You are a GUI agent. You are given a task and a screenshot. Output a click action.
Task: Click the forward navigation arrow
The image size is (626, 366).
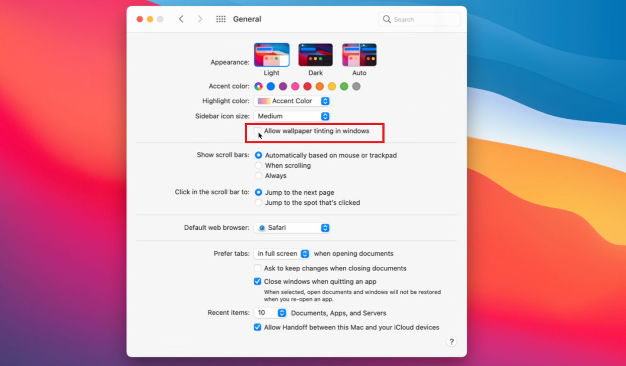200,19
